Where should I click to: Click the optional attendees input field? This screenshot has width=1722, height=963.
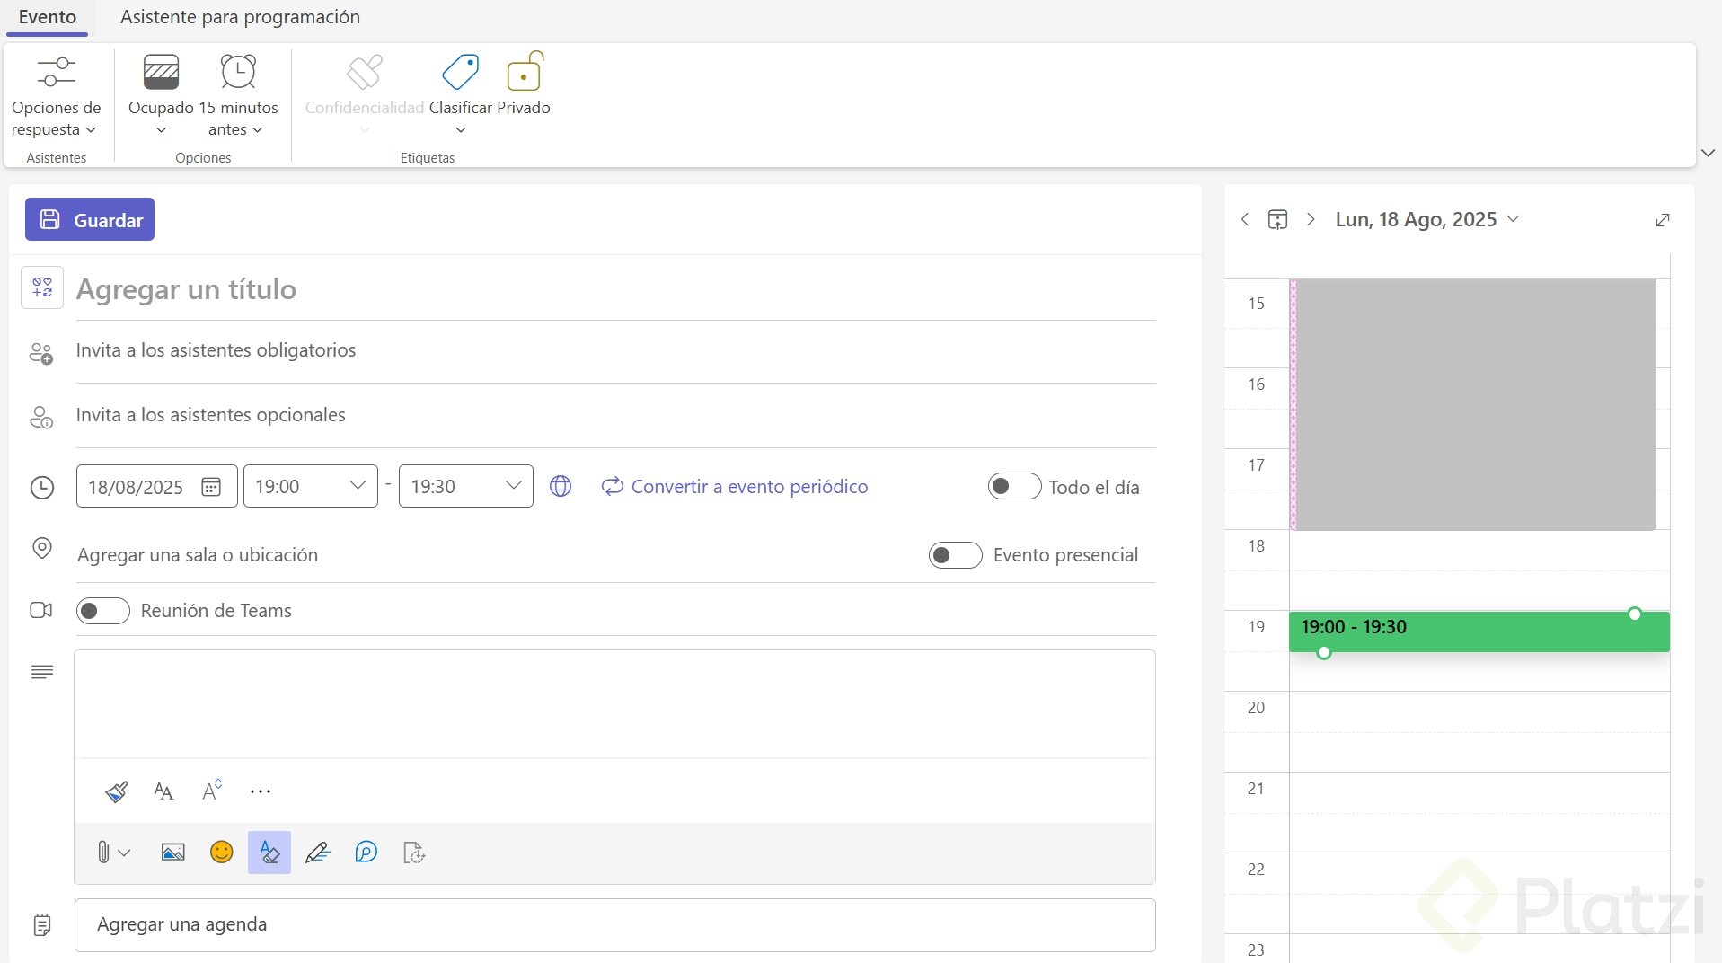click(x=615, y=415)
